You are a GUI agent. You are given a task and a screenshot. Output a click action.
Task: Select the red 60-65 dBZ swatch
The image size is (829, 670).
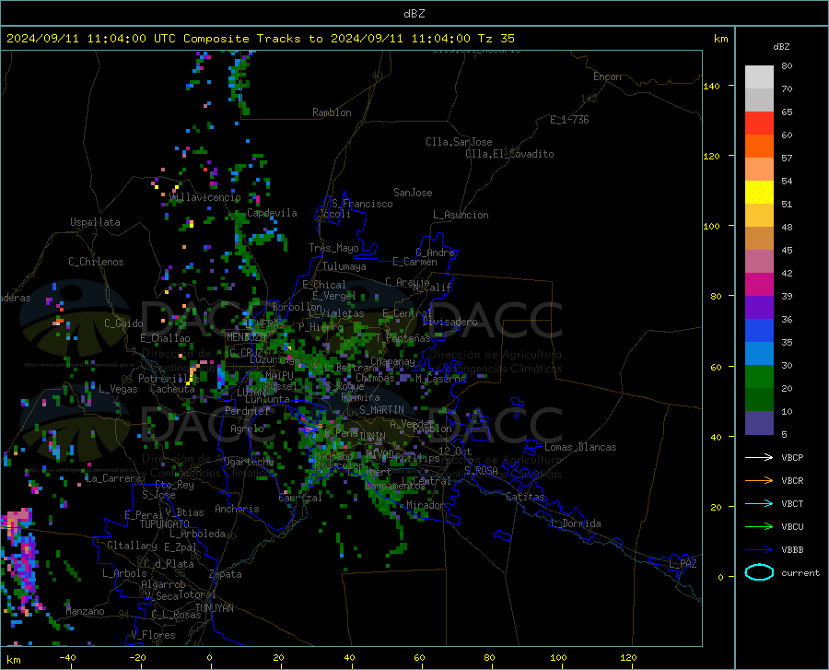[x=759, y=123]
